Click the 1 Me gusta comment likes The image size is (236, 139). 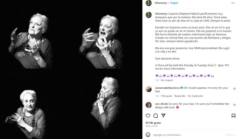[167, 96]
